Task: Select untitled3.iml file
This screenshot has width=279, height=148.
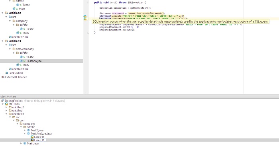Action: 20,69
